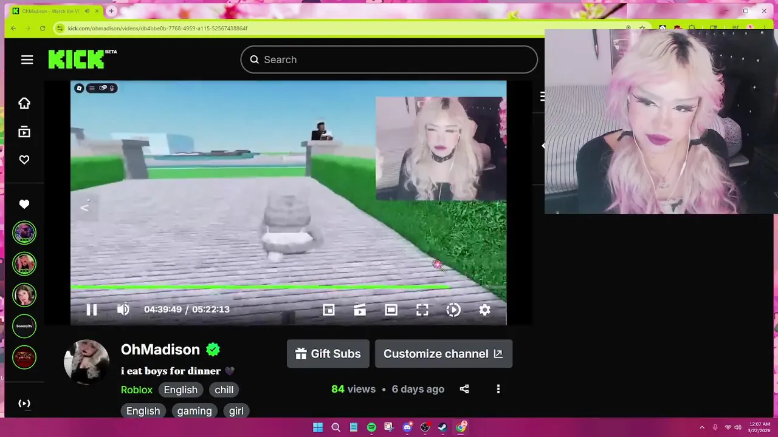778x437 pixels.
Task: Toggle theater mode
Action: point(391,310)
